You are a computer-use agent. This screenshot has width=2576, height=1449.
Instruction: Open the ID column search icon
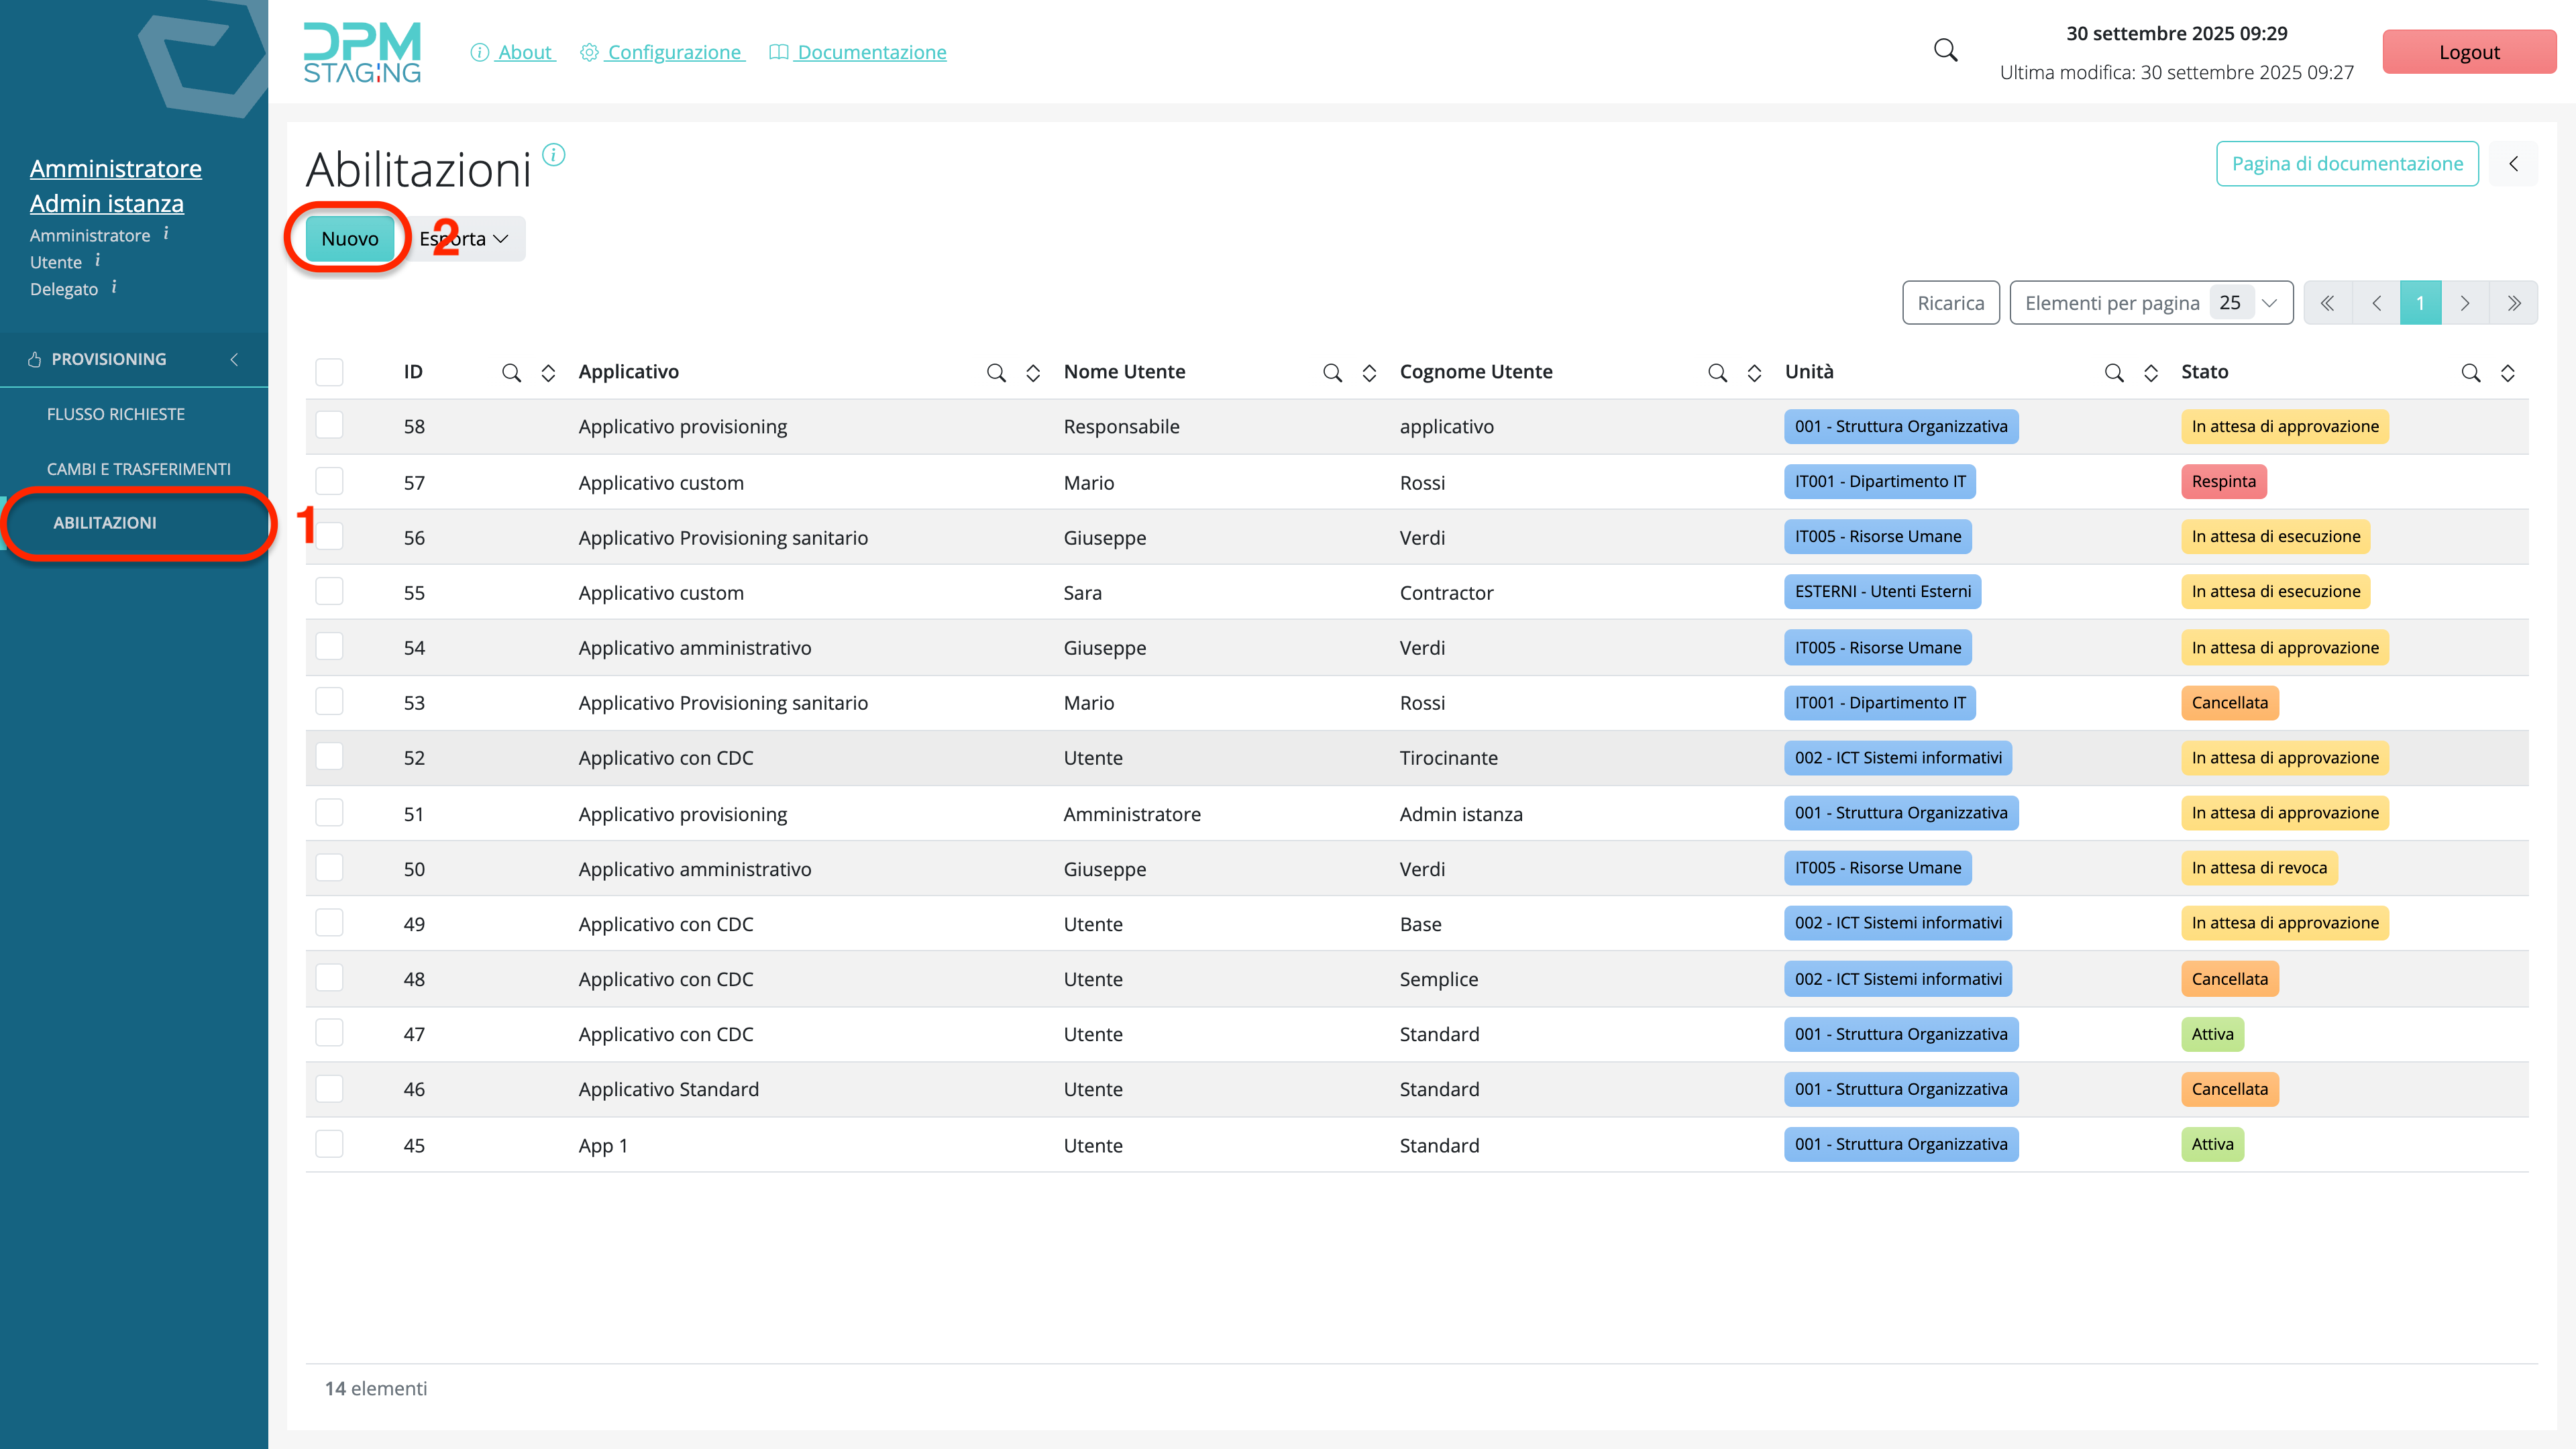511,373
